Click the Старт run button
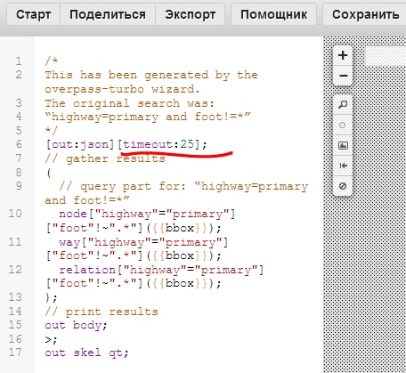Image resolution: width=406 pixels, height=373 pixels. (33, 14)
